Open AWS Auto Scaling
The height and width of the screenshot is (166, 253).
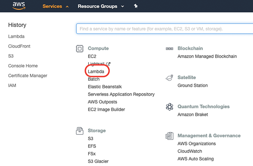196,159
